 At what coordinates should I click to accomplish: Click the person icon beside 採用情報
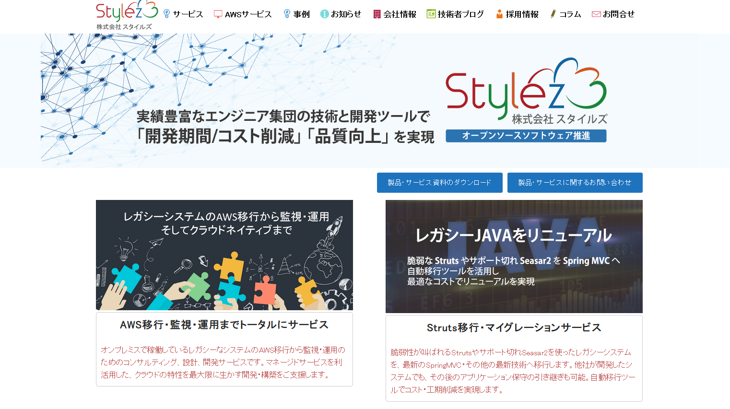pyautogui.click(x=499, y=14)
